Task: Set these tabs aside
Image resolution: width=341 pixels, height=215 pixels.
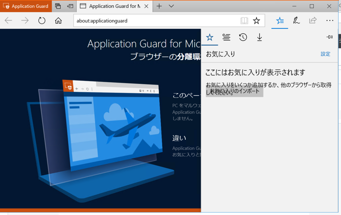Action: pos(70,6)
